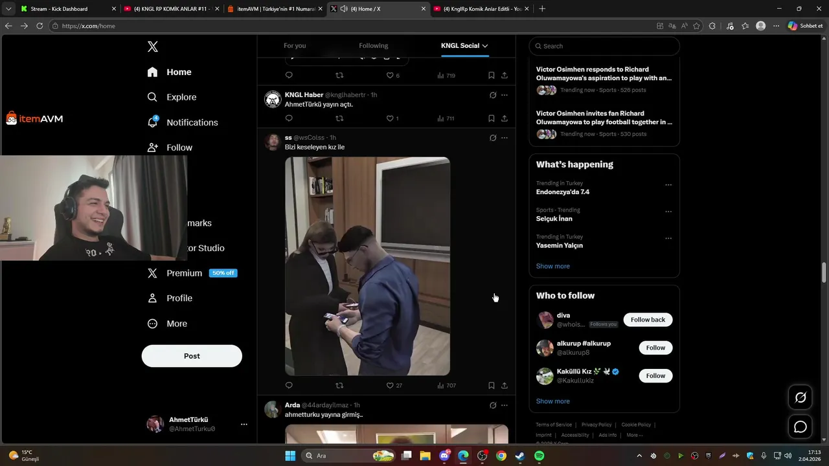Open the browser tab list dropdown
Screen dimensions: 829x466
[x=8, y=9]
